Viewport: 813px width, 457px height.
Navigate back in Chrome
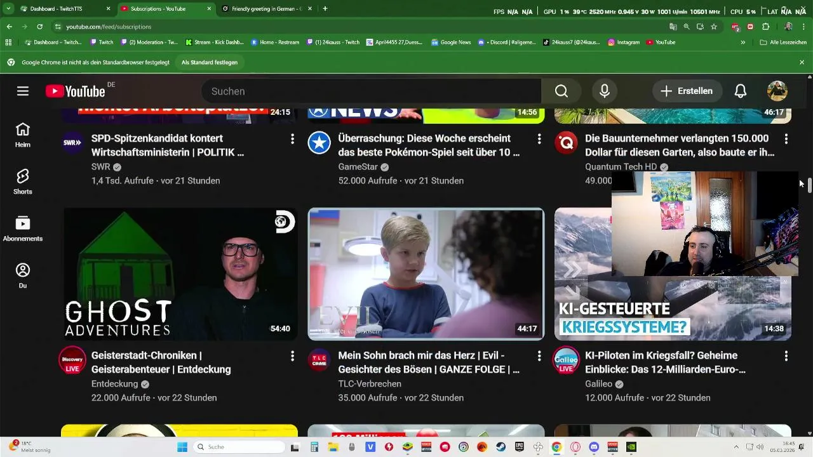coord(9,27)
